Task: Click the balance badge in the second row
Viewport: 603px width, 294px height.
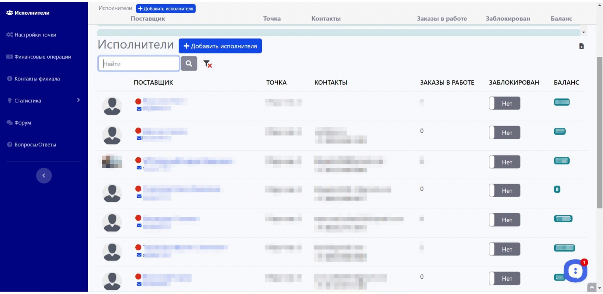Action: click(x=560, y=131)
